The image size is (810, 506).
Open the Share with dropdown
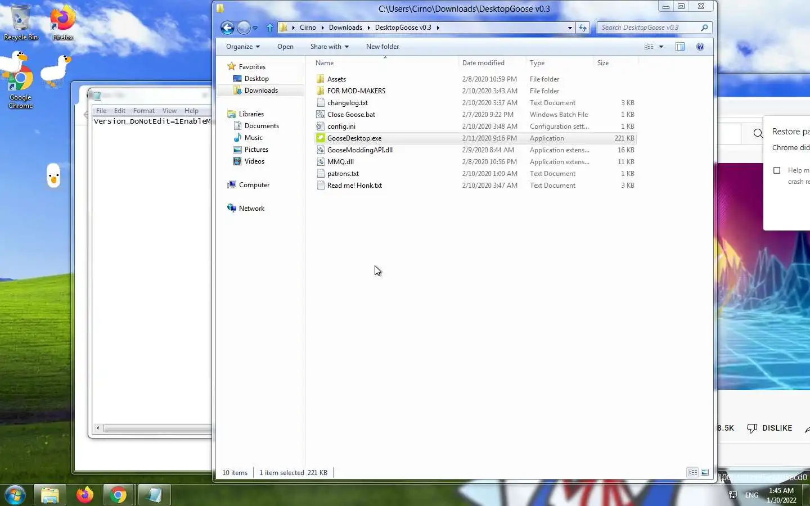(x=330, y=47)
